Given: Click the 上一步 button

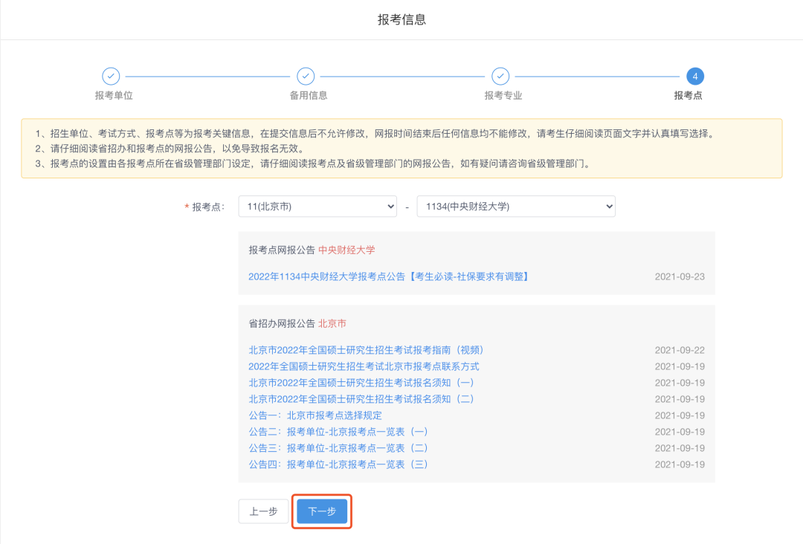Looking at the screenshot, I should 264,511.
